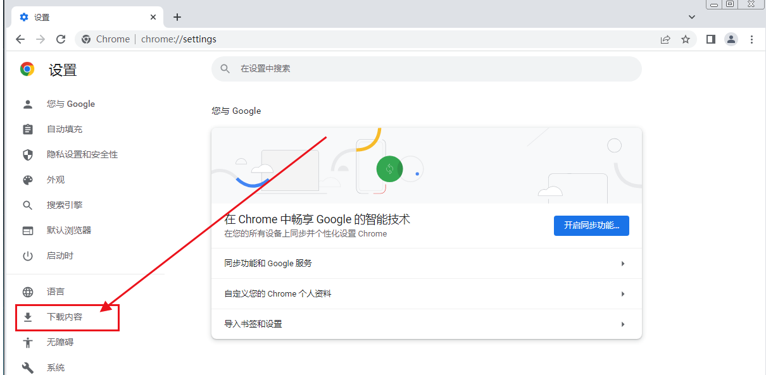This screenshot has height=375, width=766.
Task: Click the palette icon for 外观
Action: click(x=27, y=180)
